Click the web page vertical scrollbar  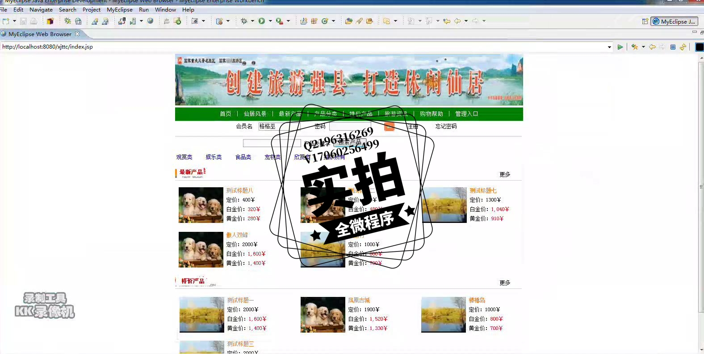[x=701, y=205]
